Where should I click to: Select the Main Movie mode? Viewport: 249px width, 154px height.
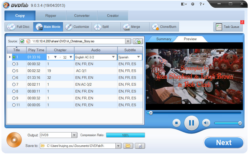[x=48, y=27]
